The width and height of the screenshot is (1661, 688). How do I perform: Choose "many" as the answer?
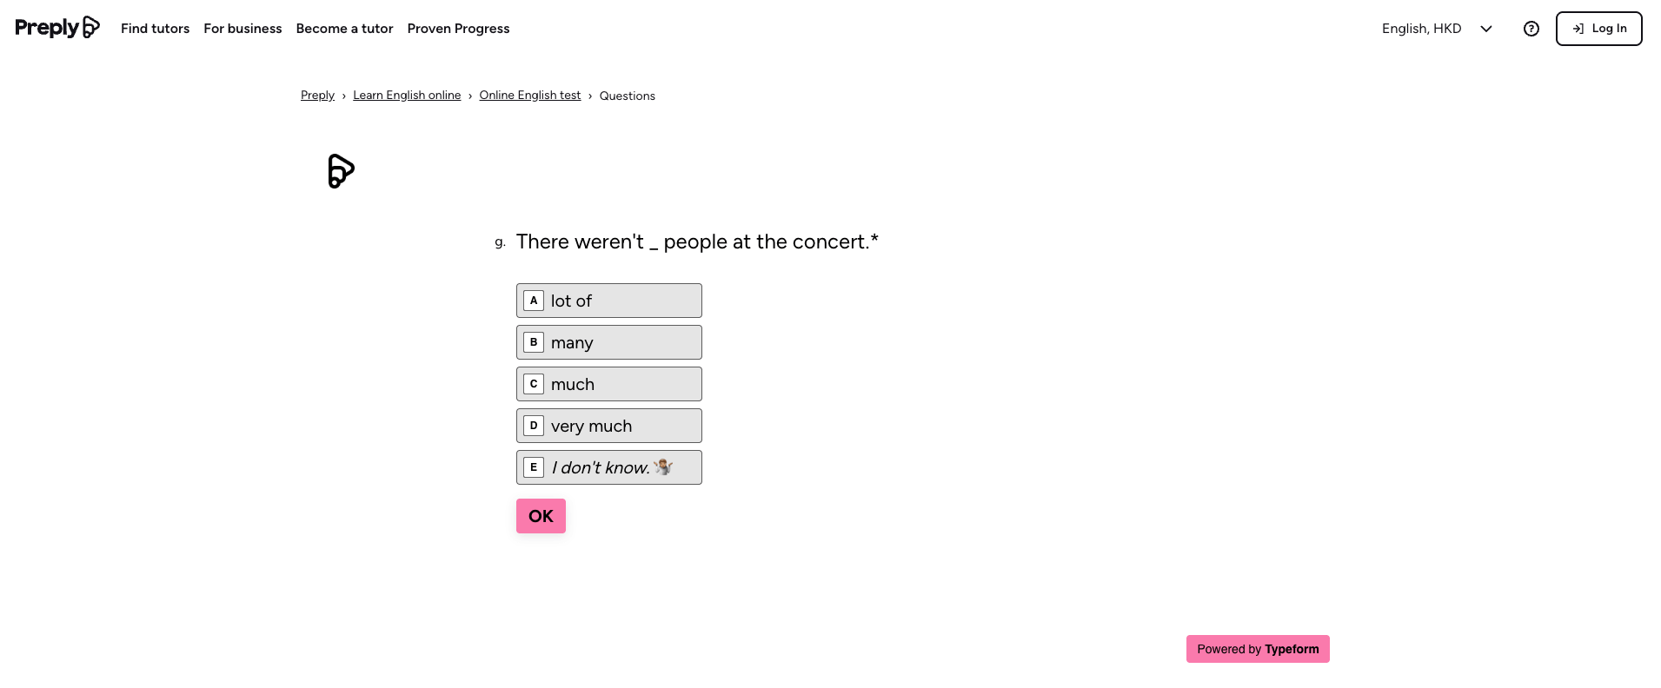coord(608,342)
